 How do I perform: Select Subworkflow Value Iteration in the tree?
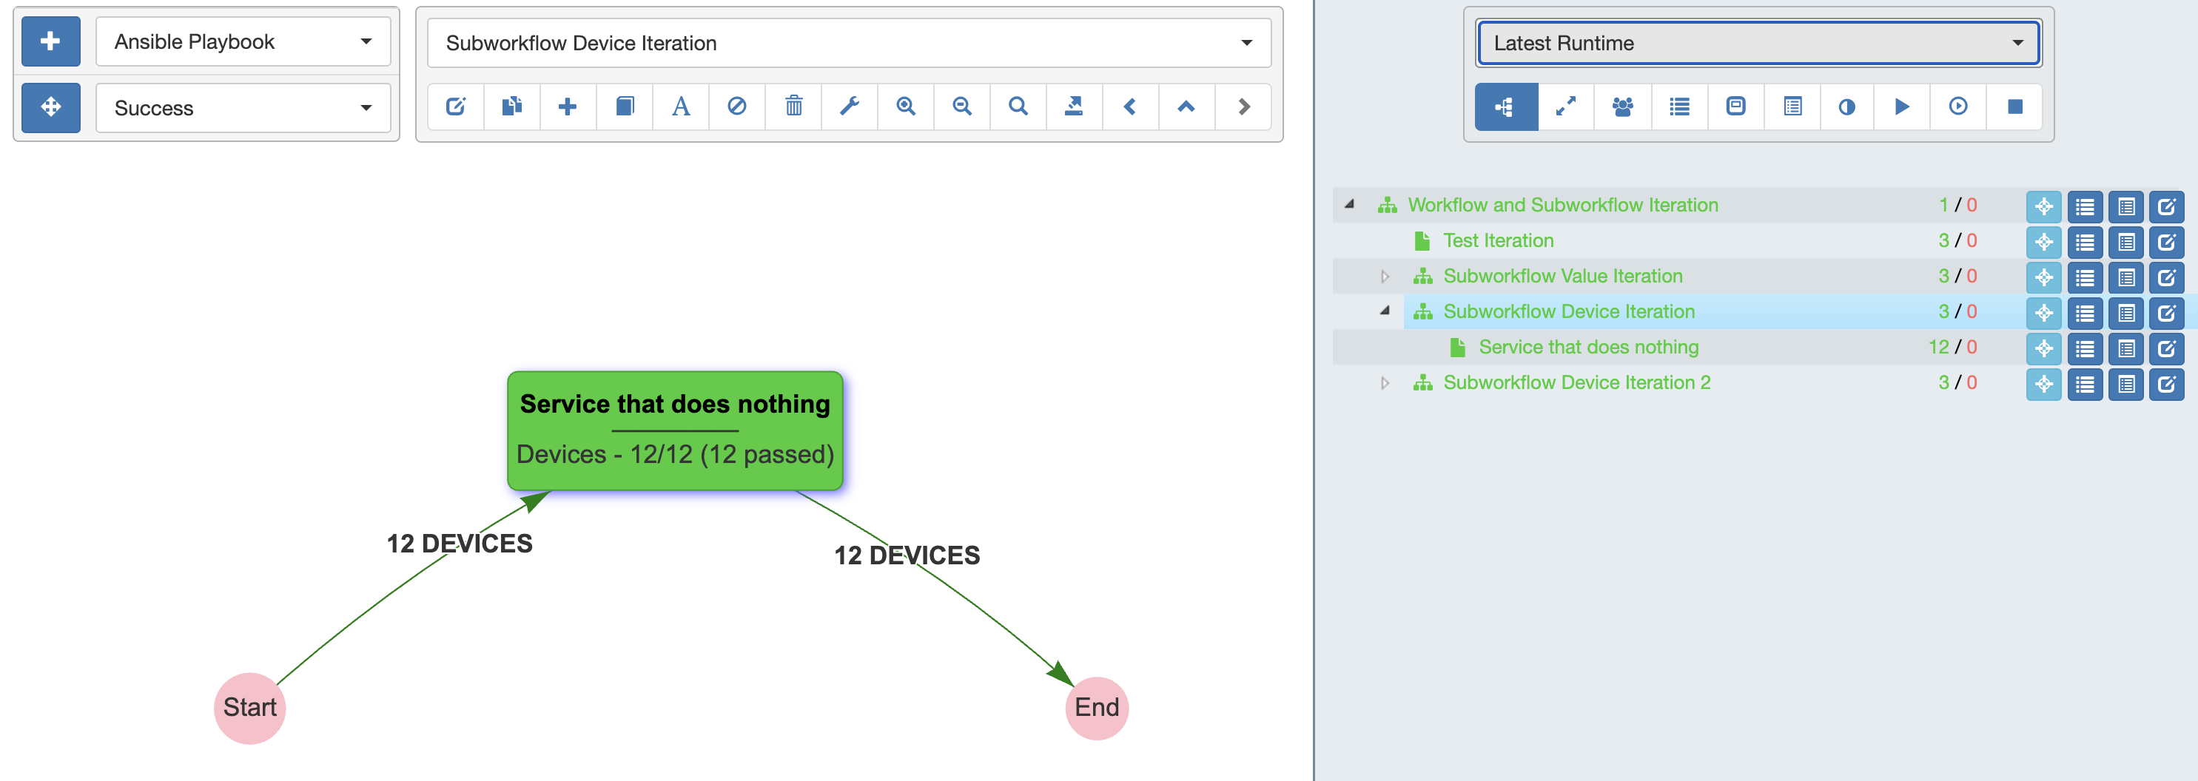(1562, 277)
